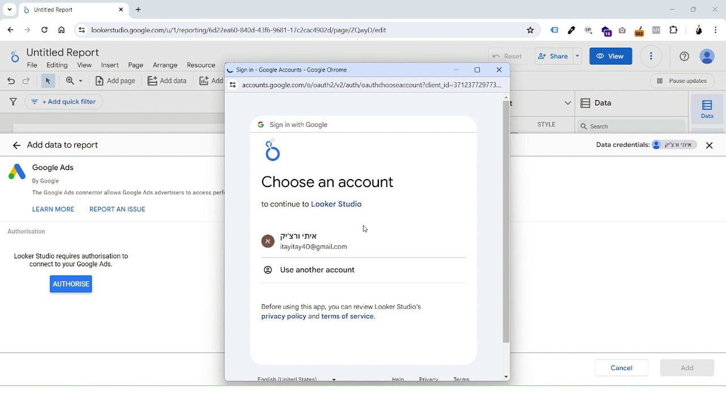Screen dimensions: 726x408
Task: Close the Add data to report panel
Action: click(x=710, y=146)
